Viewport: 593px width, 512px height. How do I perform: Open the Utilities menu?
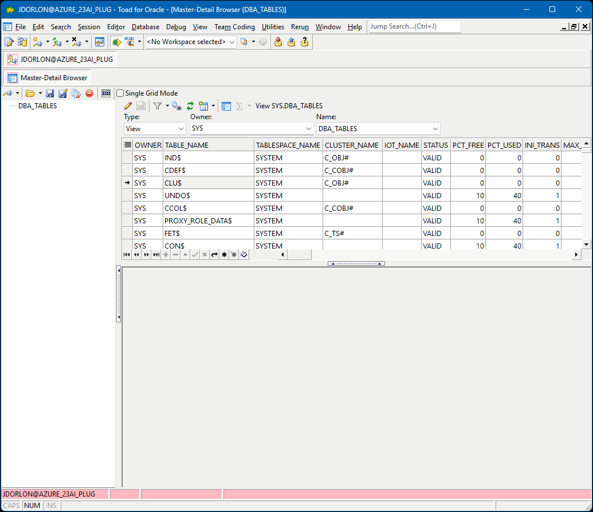click(x=273, y=27)
